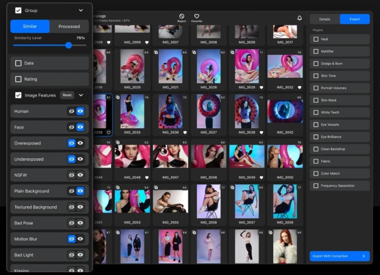380x275 pixels.
Task: Click the show eye for Overexposed
Action: click(80, 143)
